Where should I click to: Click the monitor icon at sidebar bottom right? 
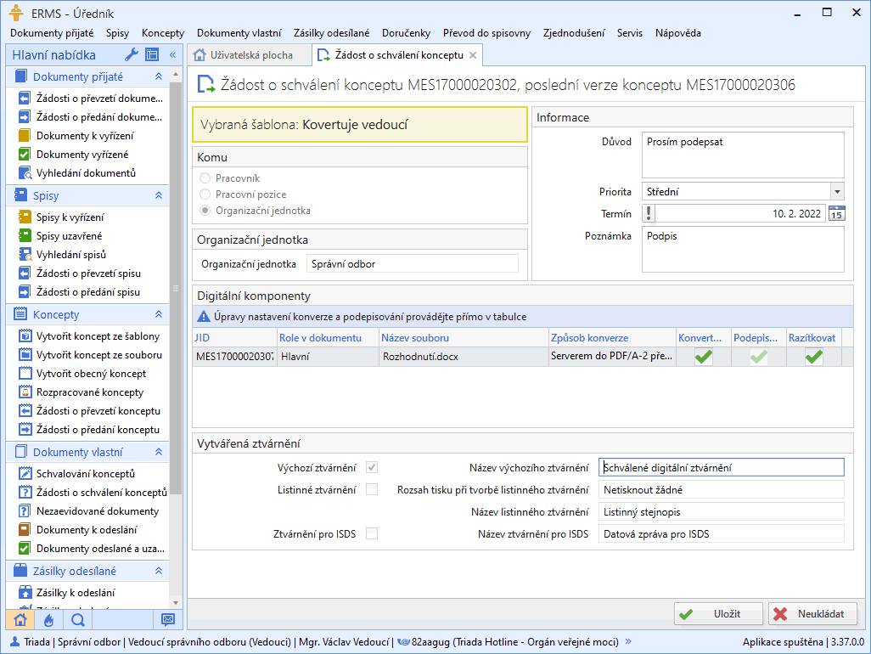click(x=168, y=619)
